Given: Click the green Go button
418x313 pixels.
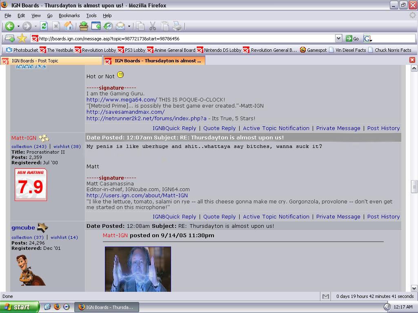Looking at the screenshot, I should (352, 39).
